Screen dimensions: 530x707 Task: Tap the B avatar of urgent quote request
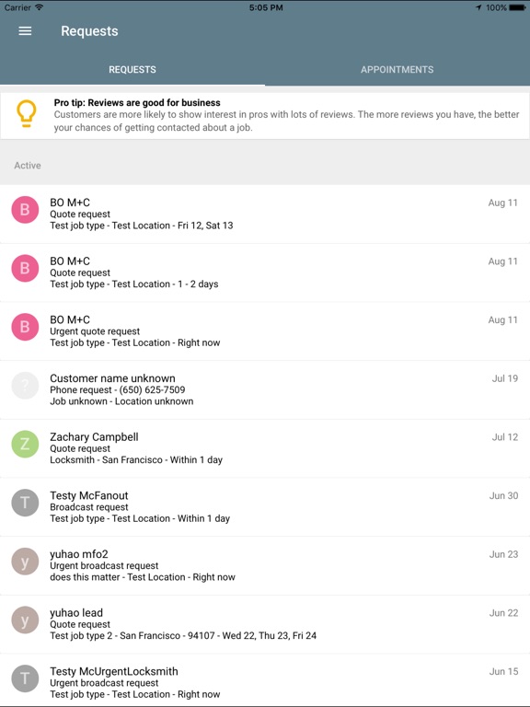25,327
